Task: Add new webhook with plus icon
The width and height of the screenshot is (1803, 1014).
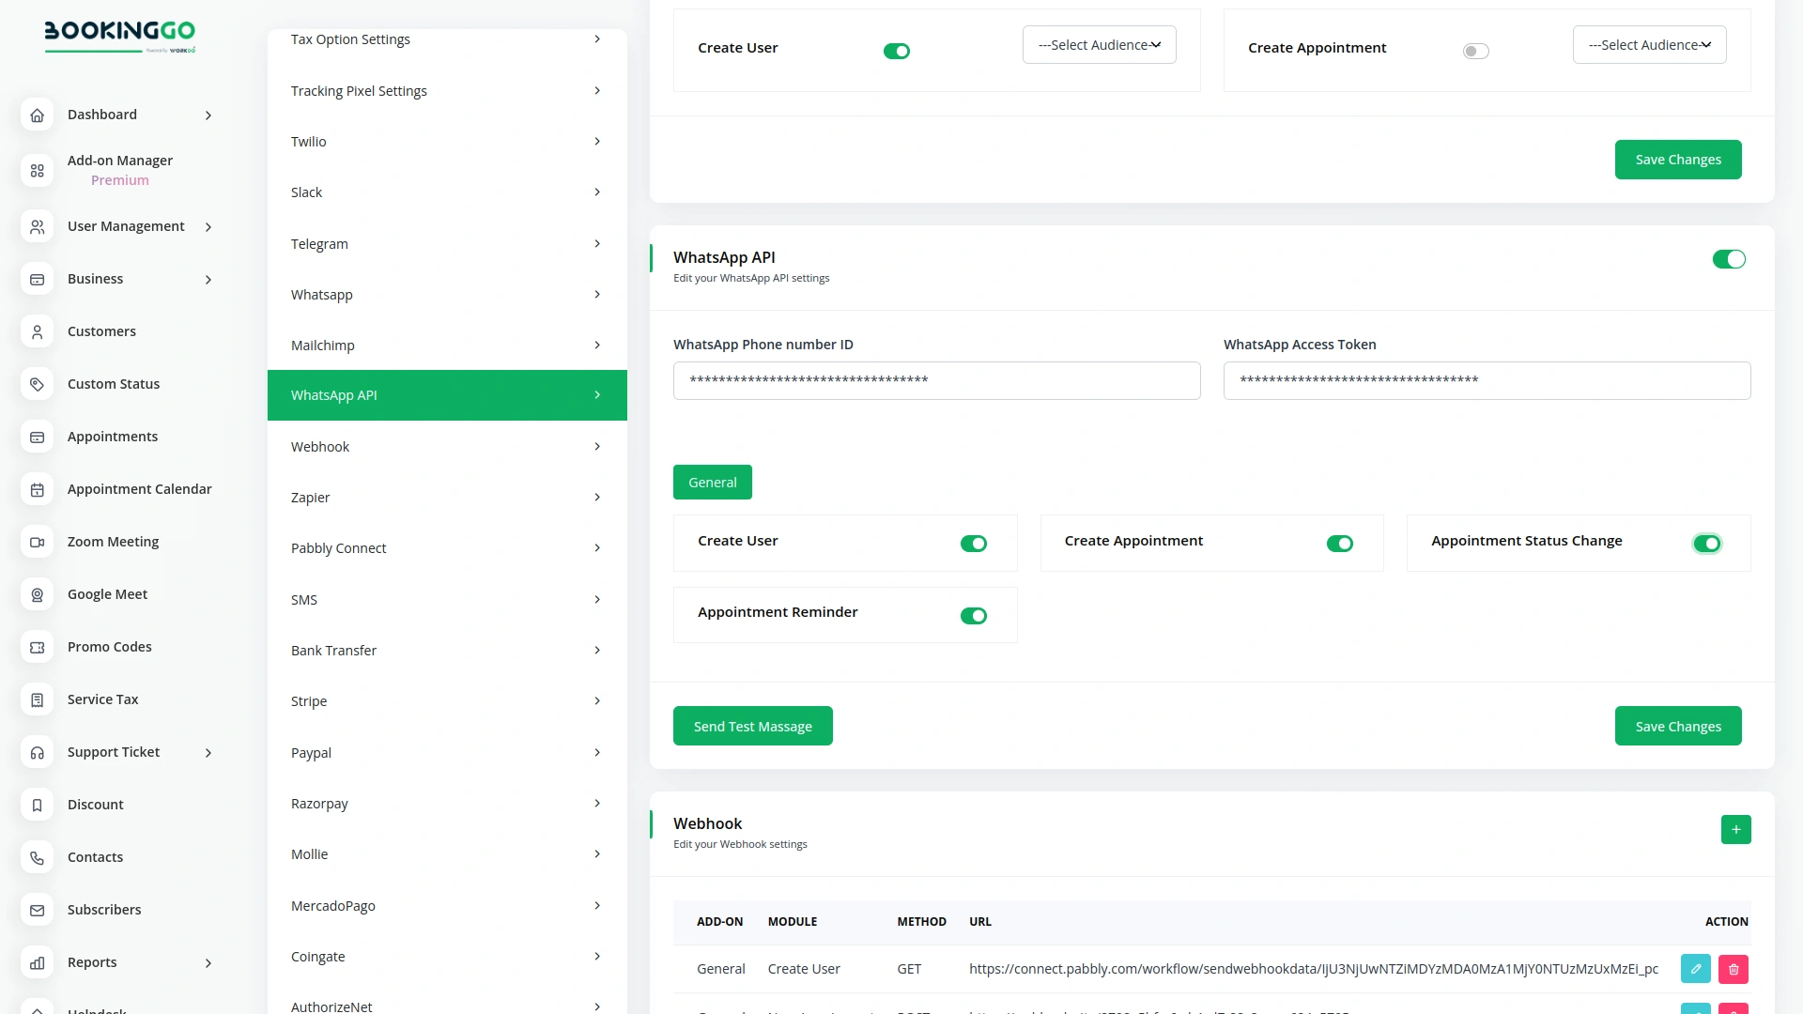Action: [1735, 830]
